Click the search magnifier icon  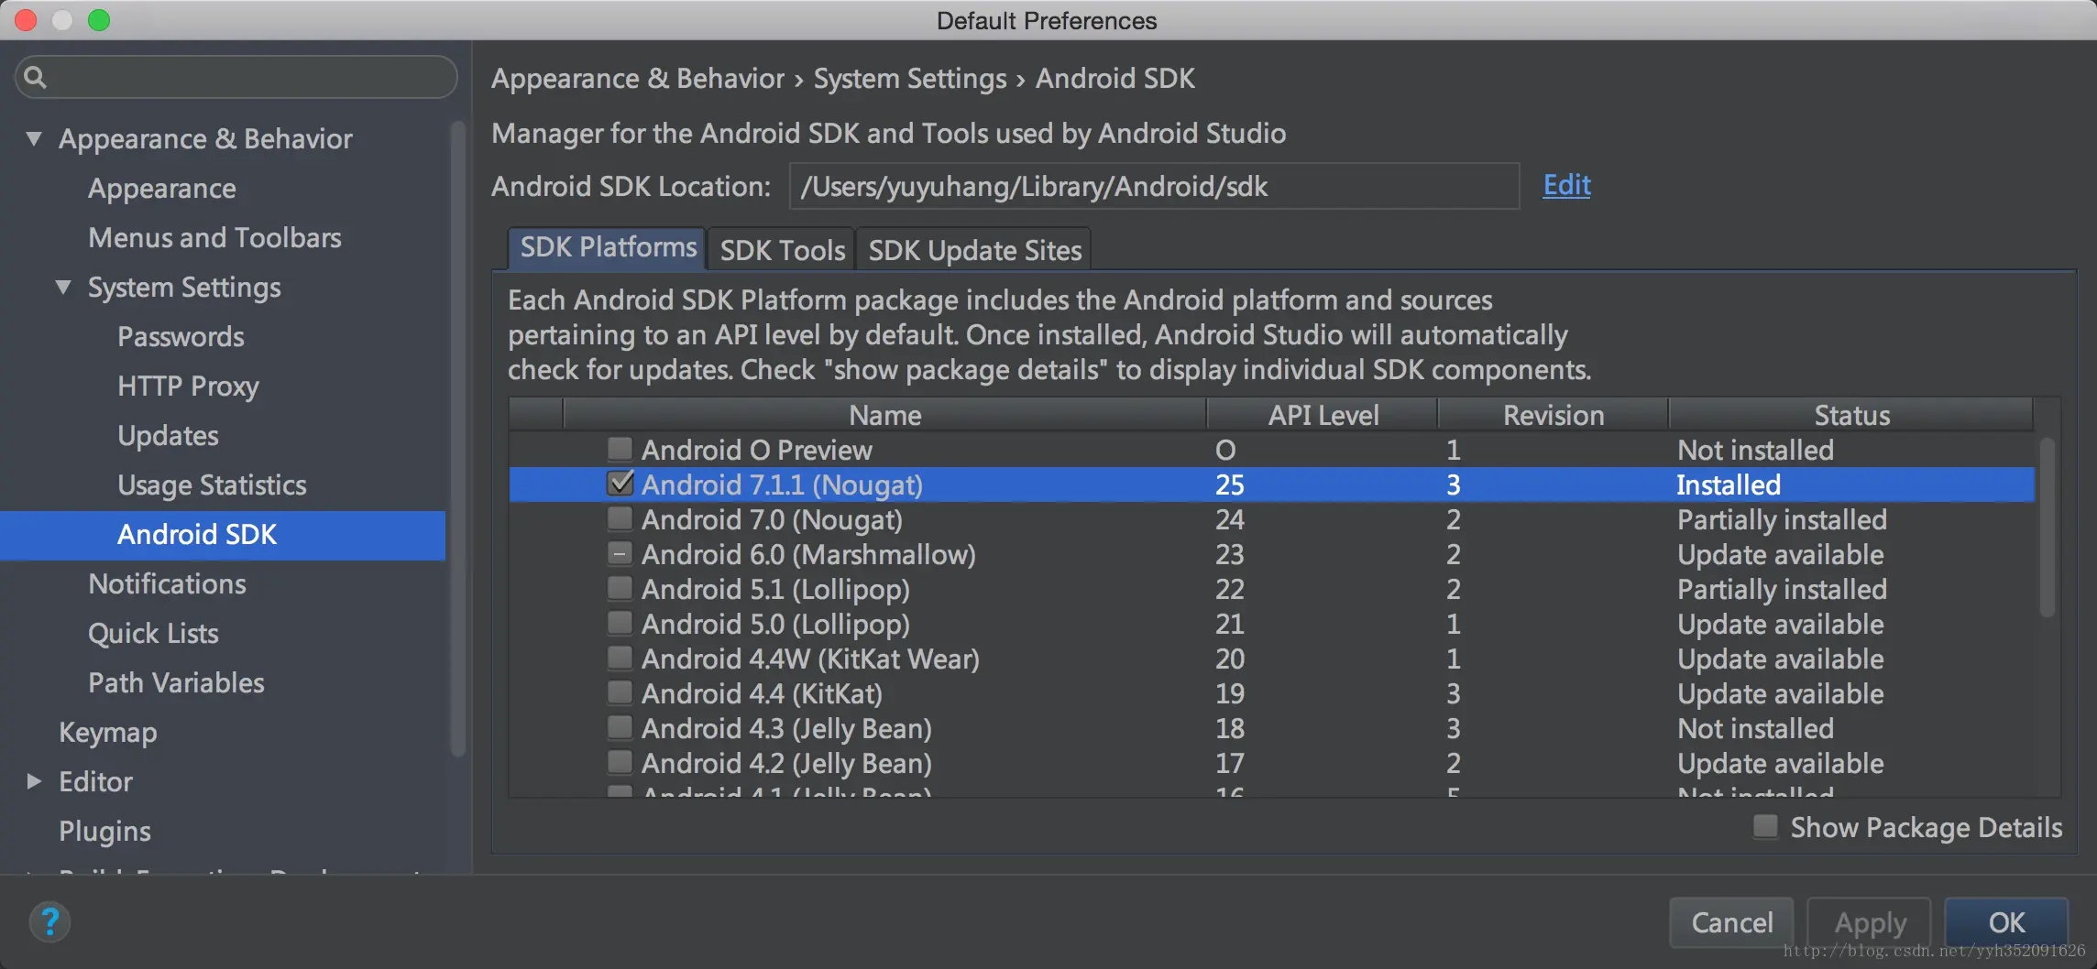(x=35, y=77)
